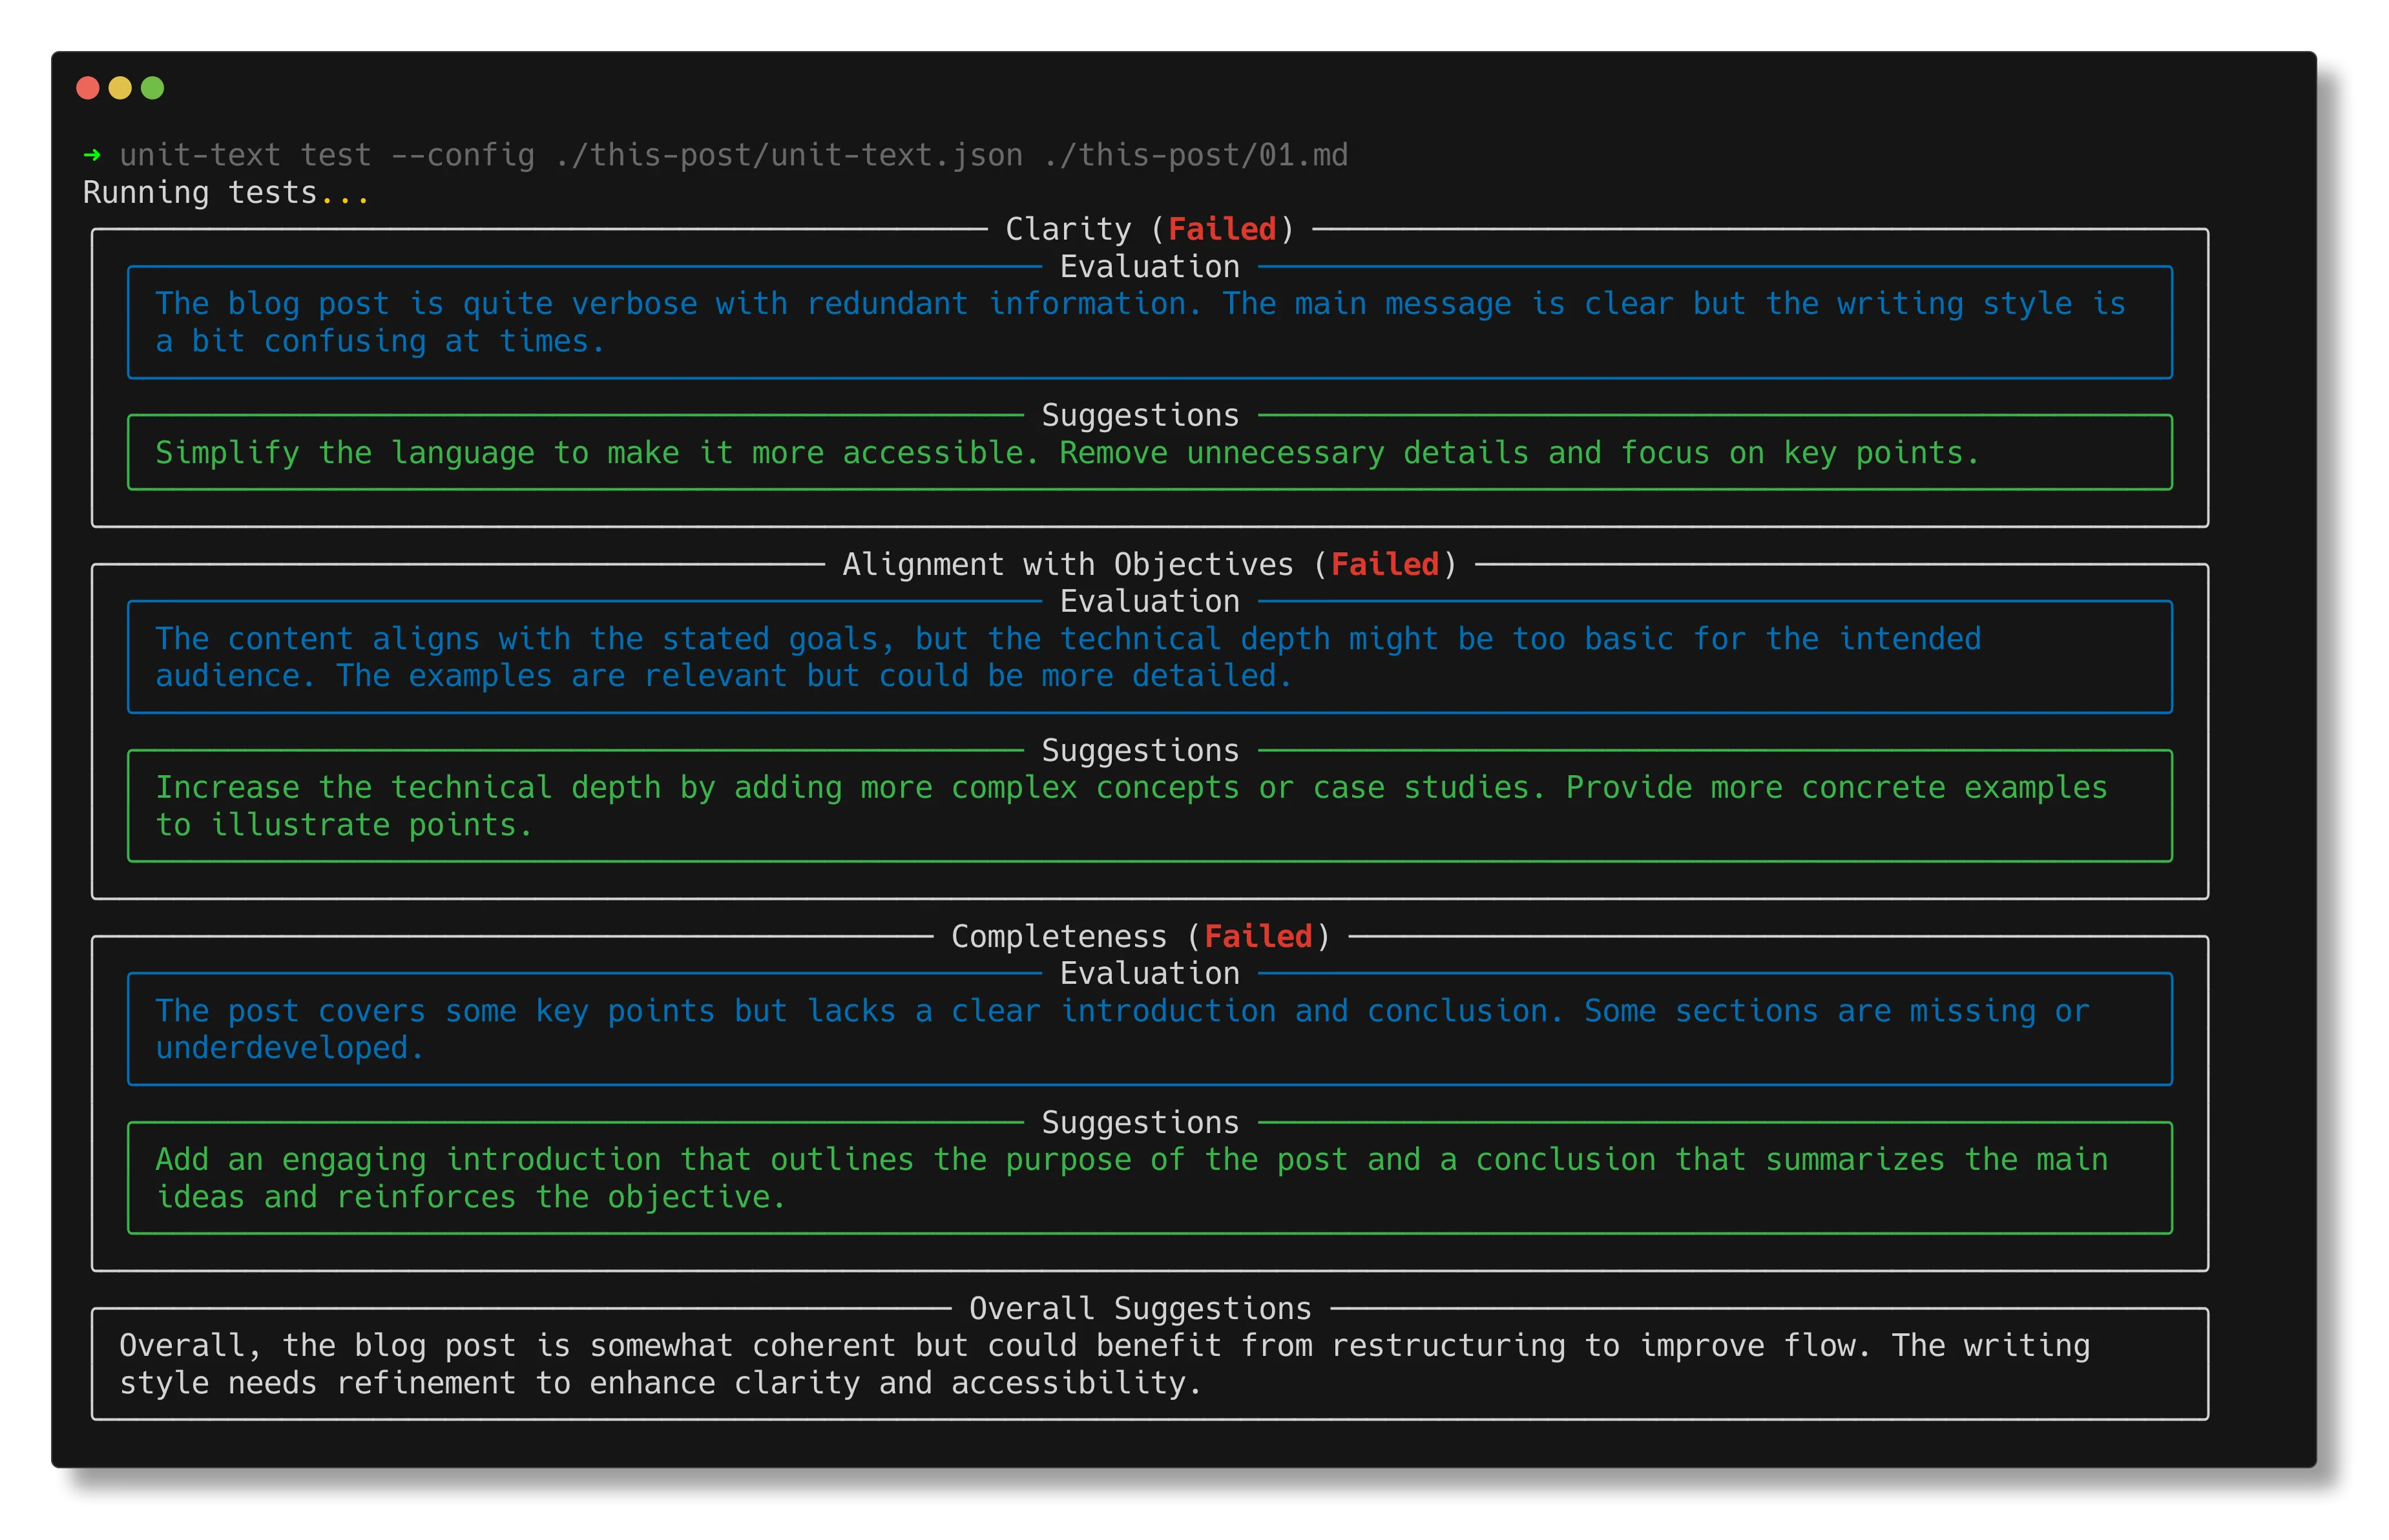Click 'Alignment with Objectives (Failed)' header

[1149, 564]
